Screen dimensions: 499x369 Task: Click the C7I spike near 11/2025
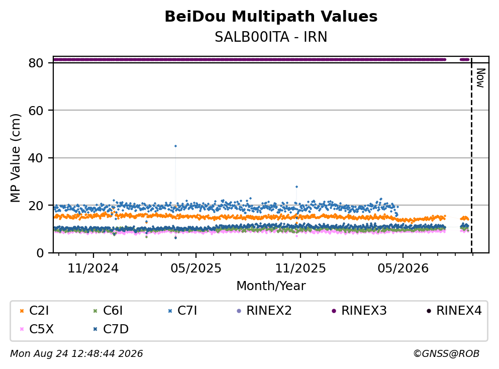pyautogui.click(x=296, y=187)
